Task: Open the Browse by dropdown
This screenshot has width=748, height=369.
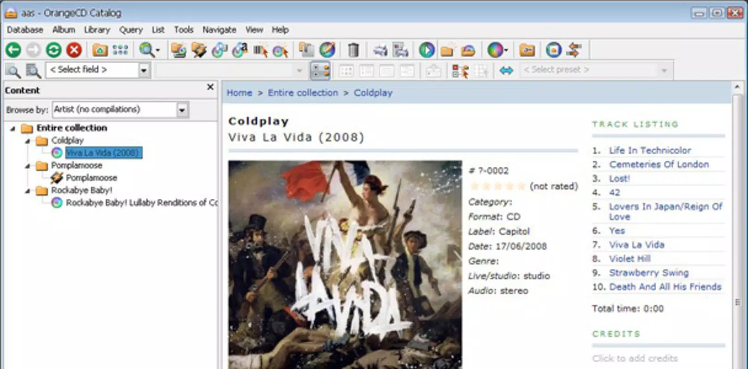Action: [x=182, y=110]
